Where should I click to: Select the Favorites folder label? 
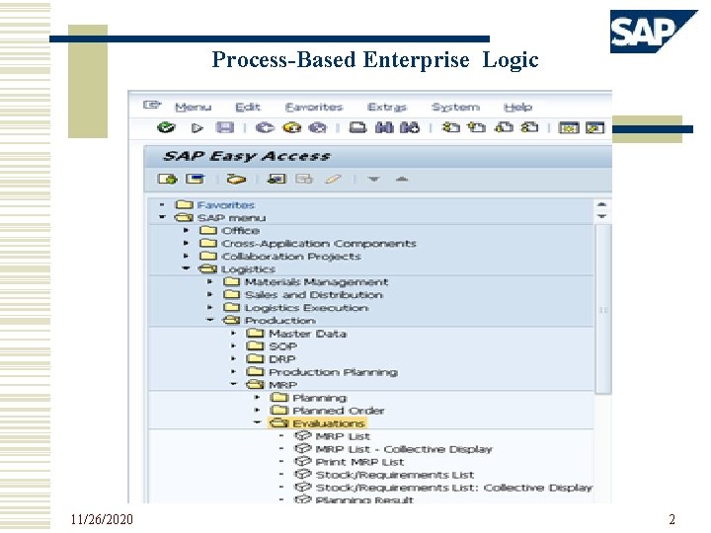[x=226, y=205]
